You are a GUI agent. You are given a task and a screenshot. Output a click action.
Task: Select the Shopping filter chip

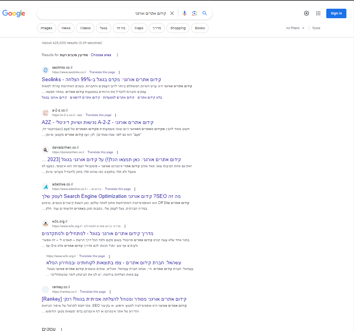178,28
